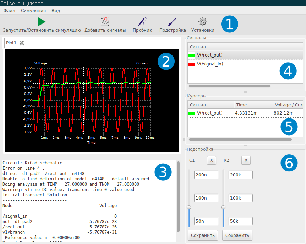The height and width of the screenshot is (244, 306).
Task: Click the Add Signals waveform icon
Action: click(x=105, y=22)
